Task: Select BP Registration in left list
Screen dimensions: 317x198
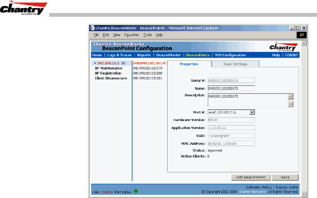Action: (108, 73)
